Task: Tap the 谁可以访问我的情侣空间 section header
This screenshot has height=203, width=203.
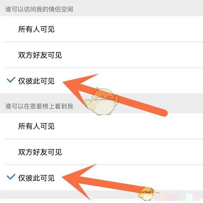Action: click(39, 9)
